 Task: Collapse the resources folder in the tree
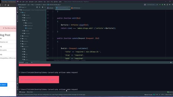coord(21,47)
